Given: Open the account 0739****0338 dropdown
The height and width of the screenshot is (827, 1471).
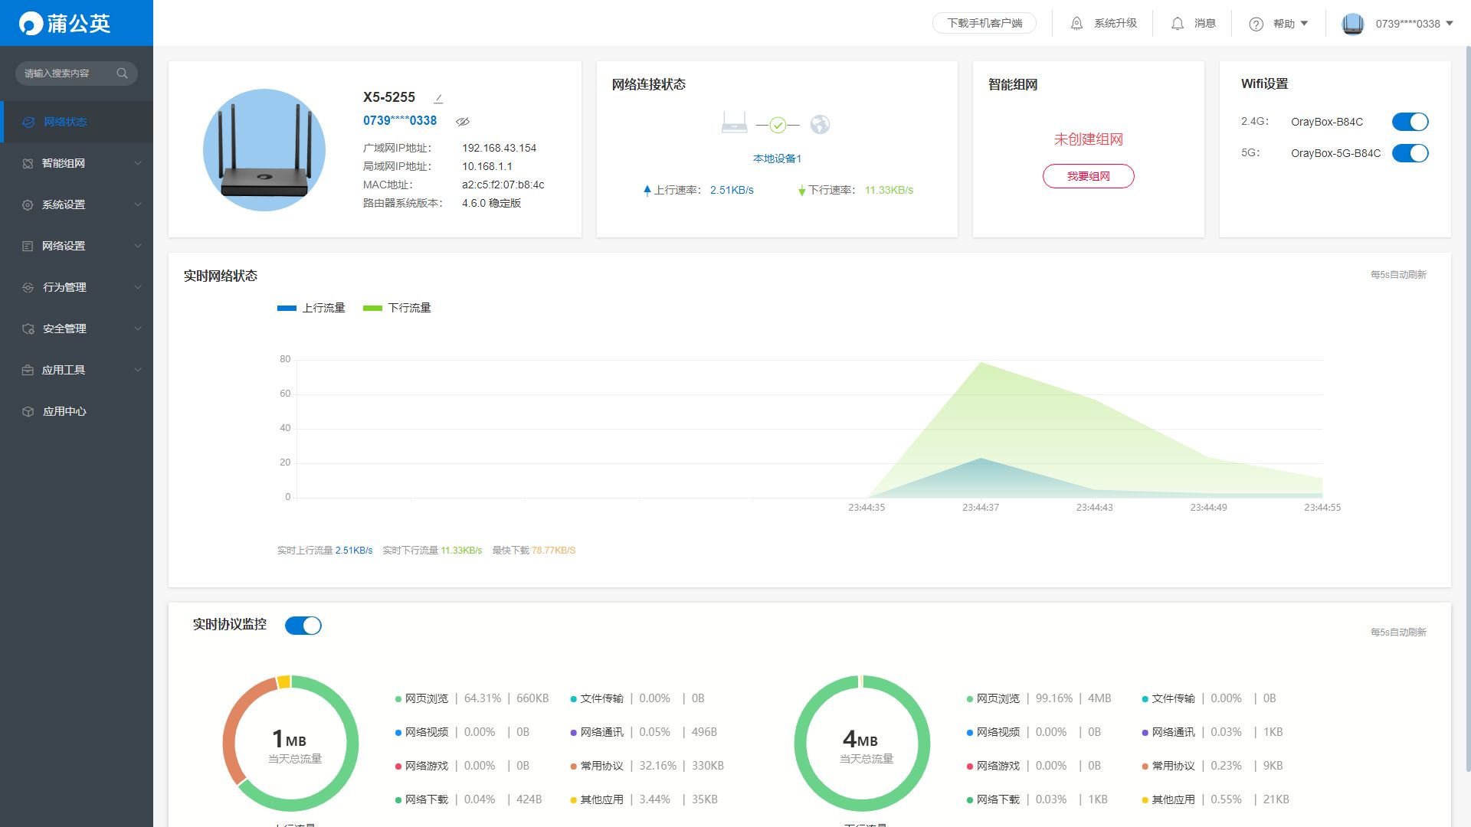Looking at the screenshot, I should click(1407, 24).
